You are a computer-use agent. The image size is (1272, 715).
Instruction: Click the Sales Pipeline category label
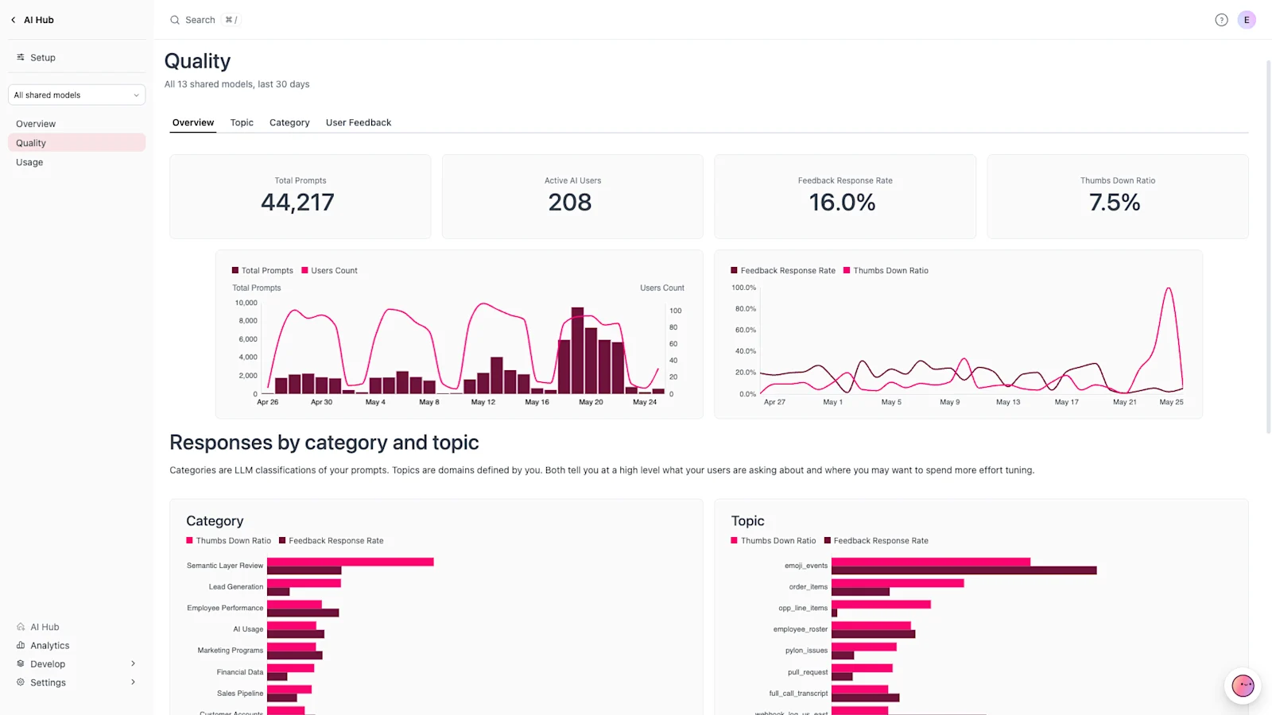[x=240, y=694]
